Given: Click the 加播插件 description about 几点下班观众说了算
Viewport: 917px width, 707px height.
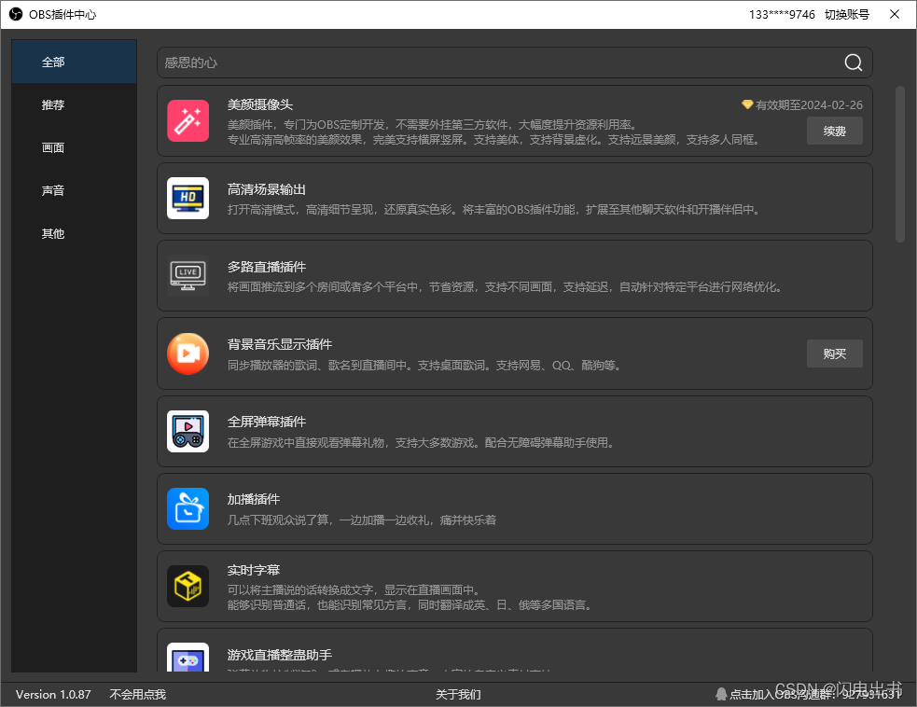Looking at the screenshot, I should tap(361, 520).
